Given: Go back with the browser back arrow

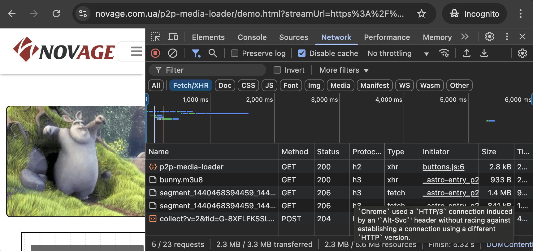Looking at the screenshot, I should [x=12, y=14].
